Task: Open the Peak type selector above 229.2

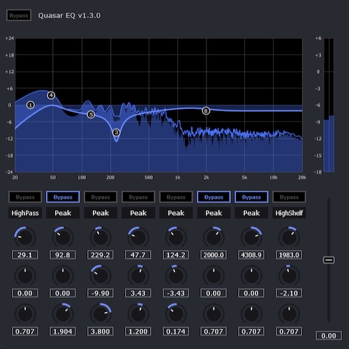Action: click(101, 213)
